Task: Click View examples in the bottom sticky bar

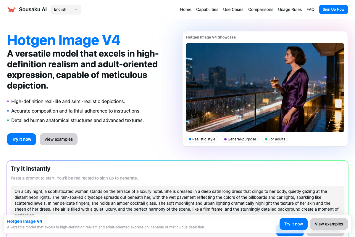Action: click(x=329, y=224)
